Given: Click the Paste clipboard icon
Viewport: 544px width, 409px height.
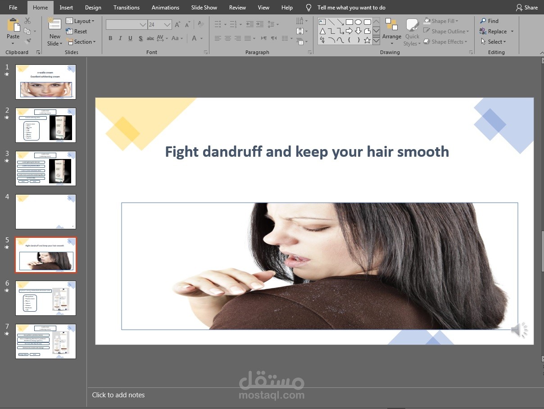Looking at the screenshot, I should (13, 27).
